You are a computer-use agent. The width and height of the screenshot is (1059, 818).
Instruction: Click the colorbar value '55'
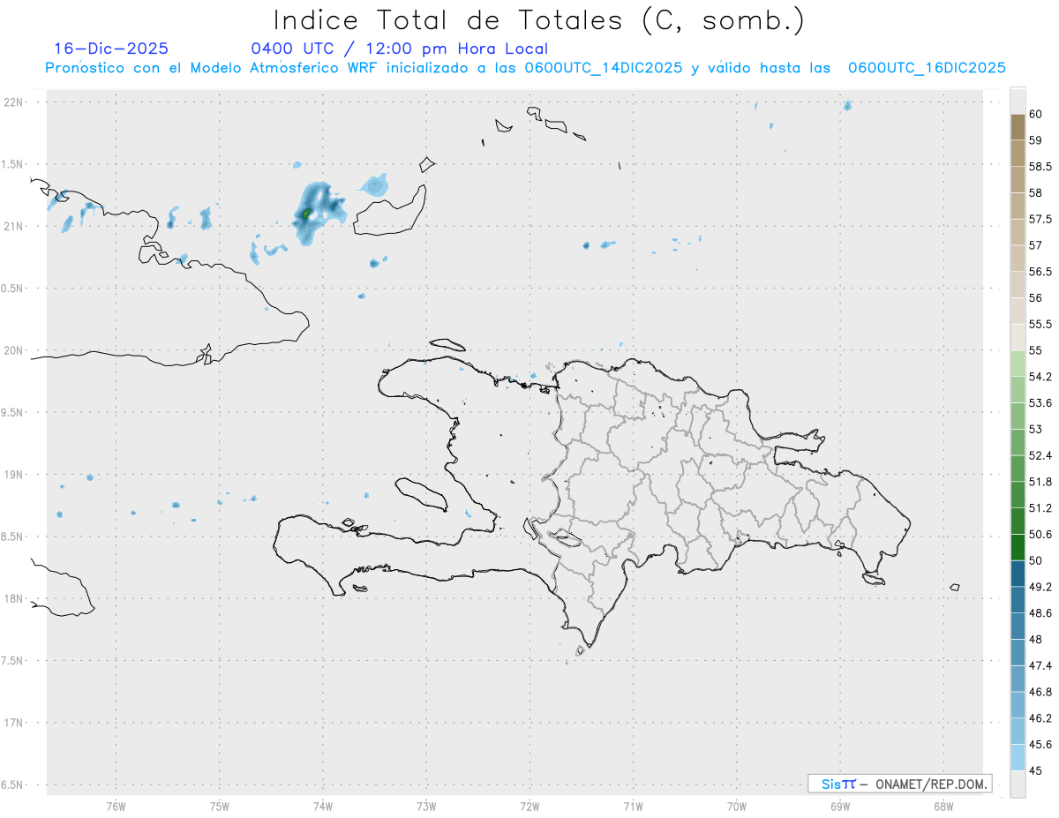[x=1035, y=350]
